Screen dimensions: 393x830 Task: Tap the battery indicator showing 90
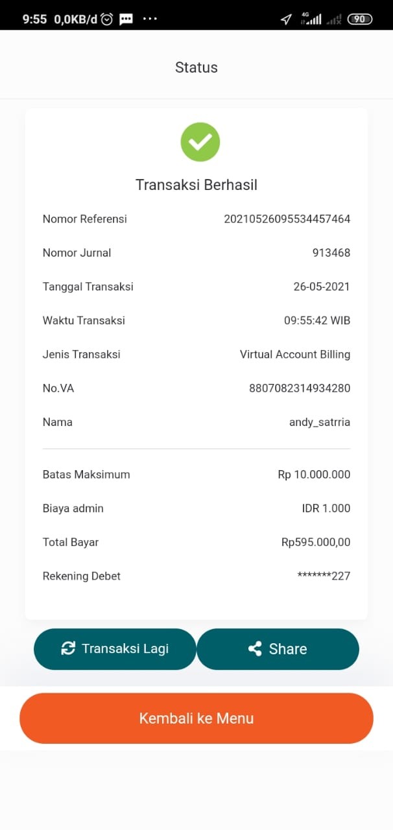point(359,19)
